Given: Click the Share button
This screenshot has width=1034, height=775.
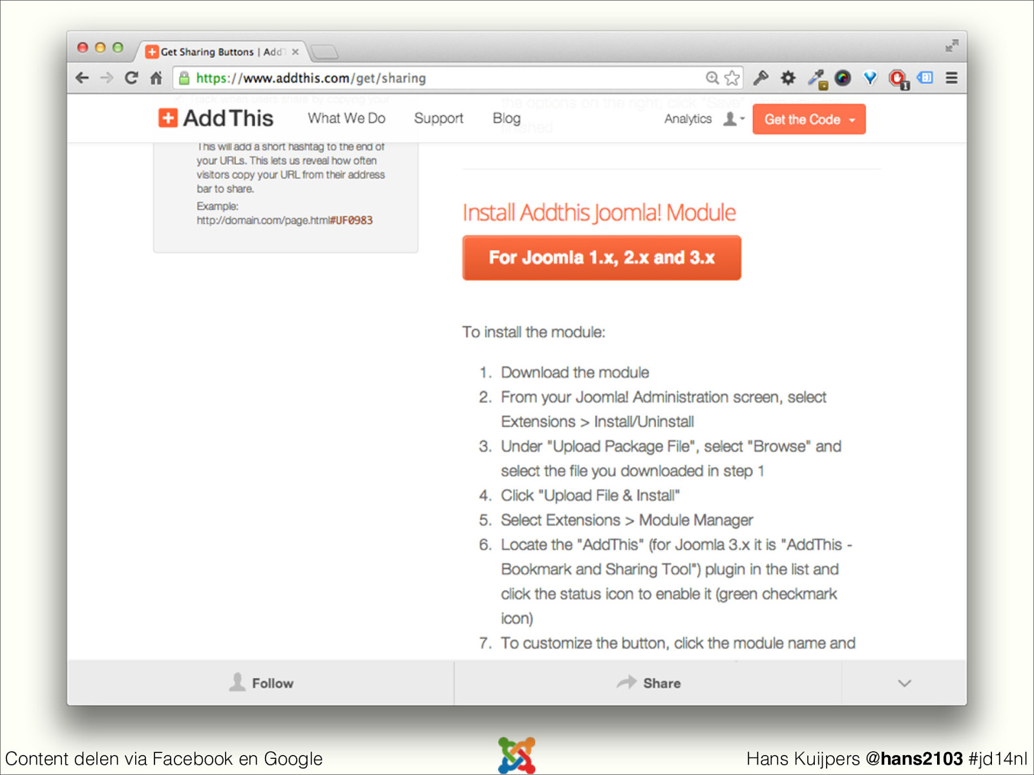Looking at the screenshot, I should point(649,683).
